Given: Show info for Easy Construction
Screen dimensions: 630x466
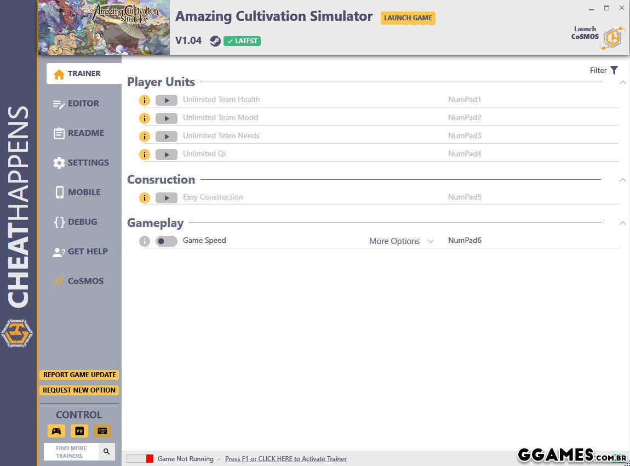Looking at the screenshot, I should (144, 198).
